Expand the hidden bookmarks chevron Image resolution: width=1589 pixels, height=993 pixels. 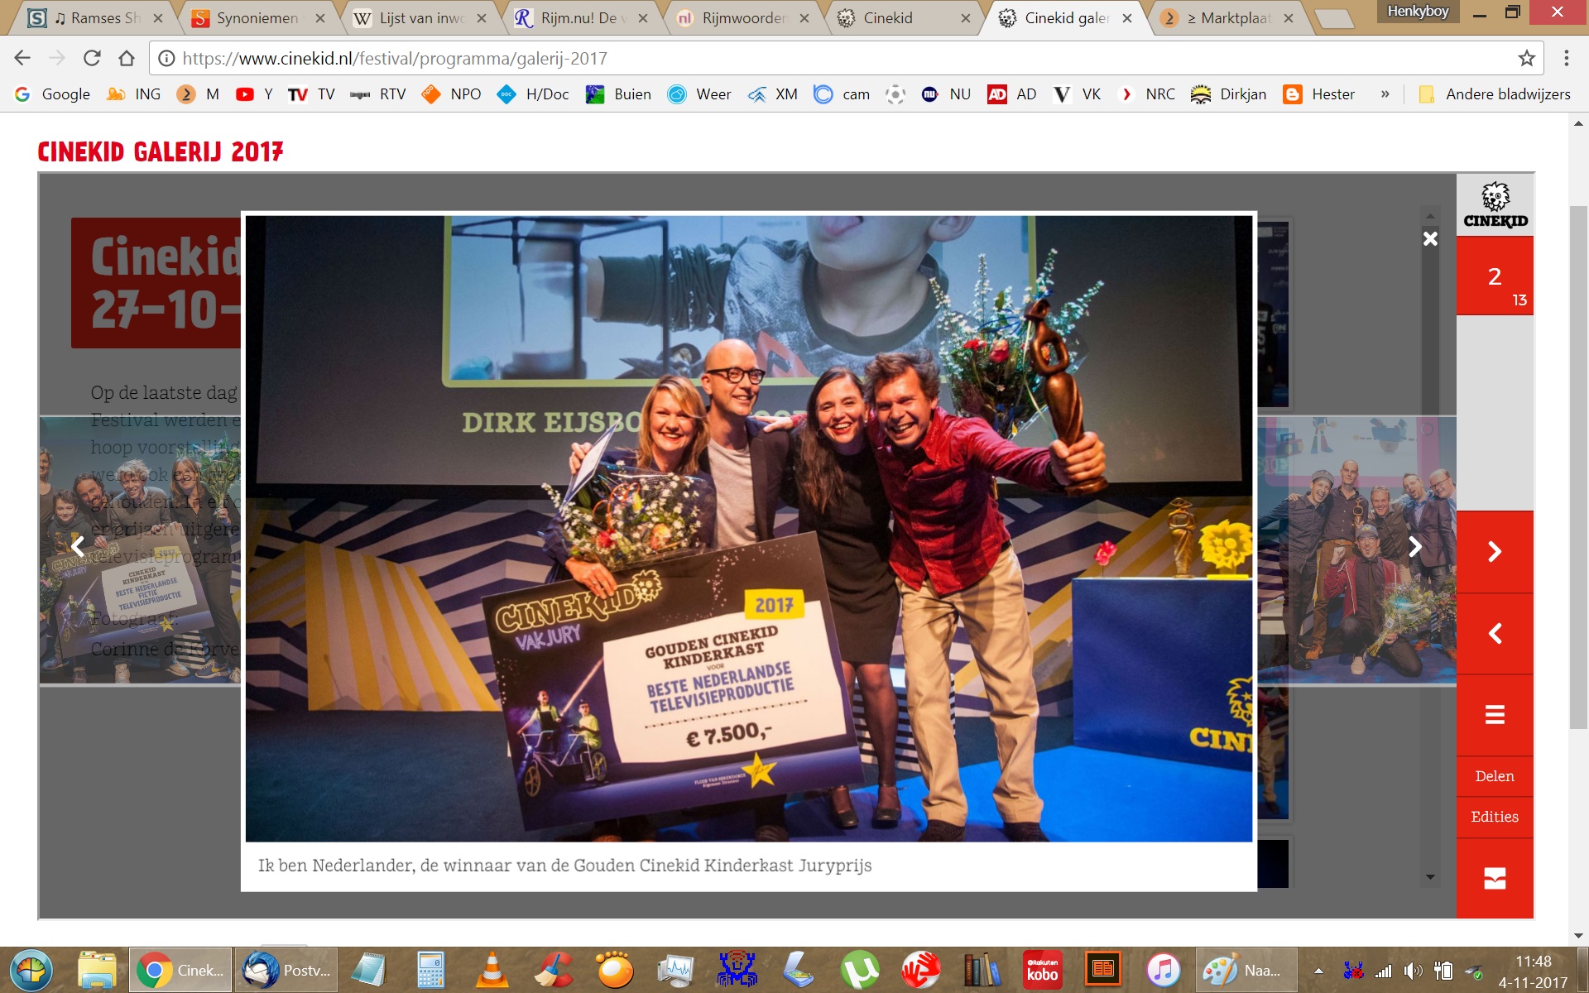[1385, 94]
